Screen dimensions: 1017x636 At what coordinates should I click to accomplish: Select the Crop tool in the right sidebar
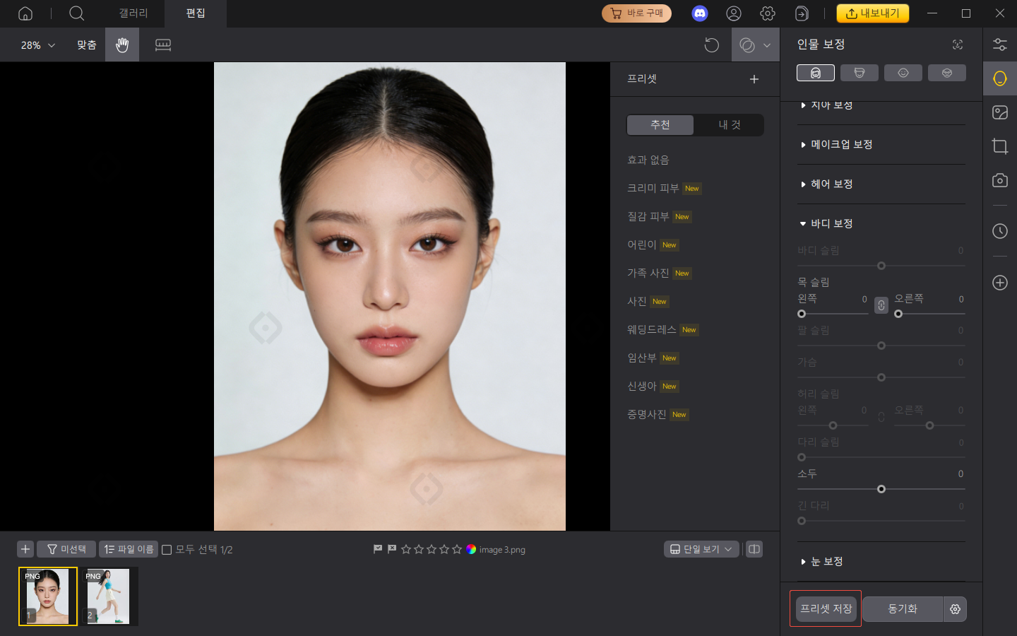pos(999,146)
